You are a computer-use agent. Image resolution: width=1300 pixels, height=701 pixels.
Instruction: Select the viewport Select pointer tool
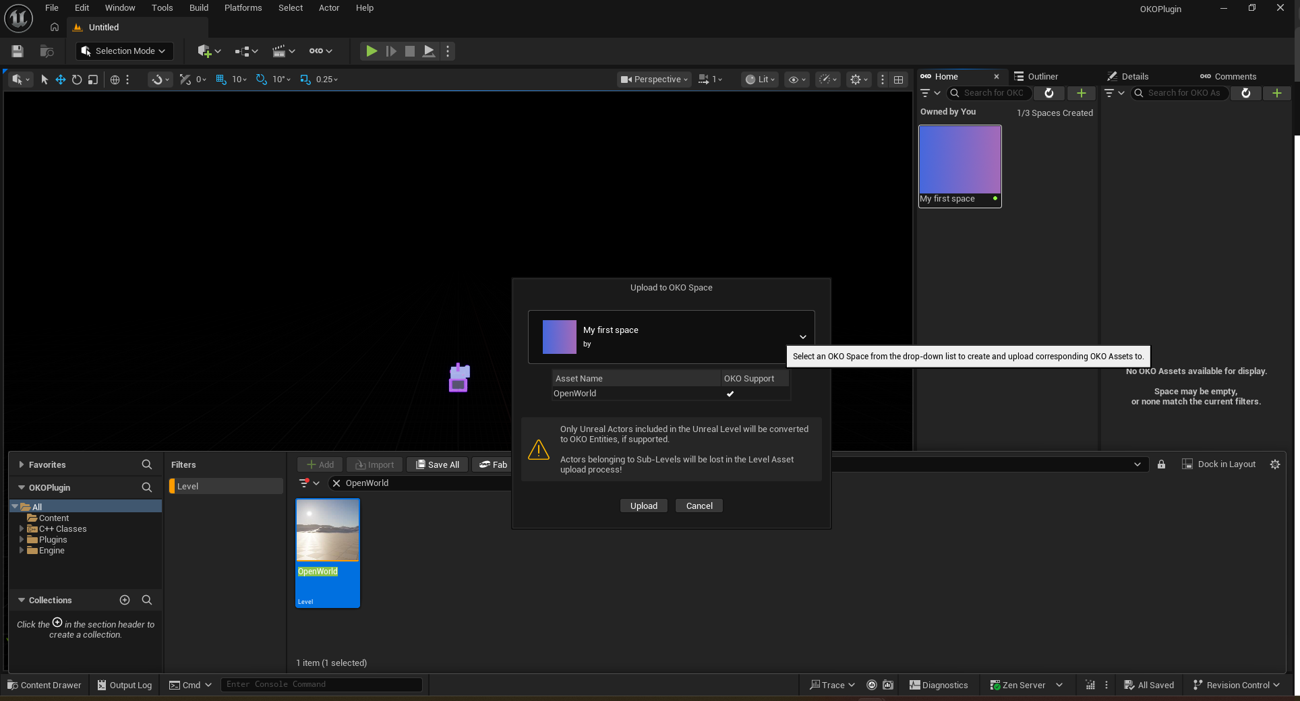45,80
